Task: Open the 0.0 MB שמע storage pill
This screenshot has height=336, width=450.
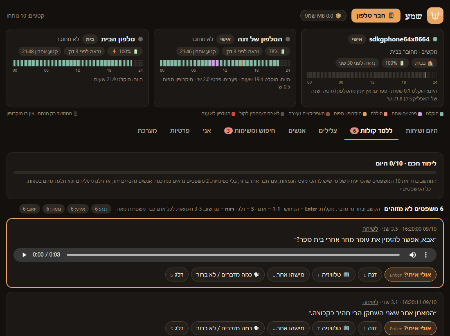Action: pyautogui.click(x=323, y=16)
